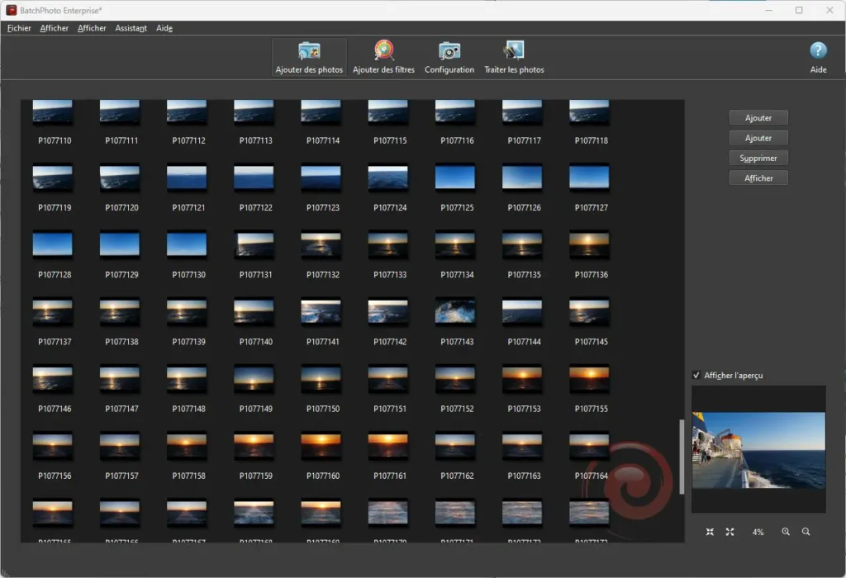This screenshot has width=846, height=578.
Task: Zoom out on the preview image
Action: [806, 533]
